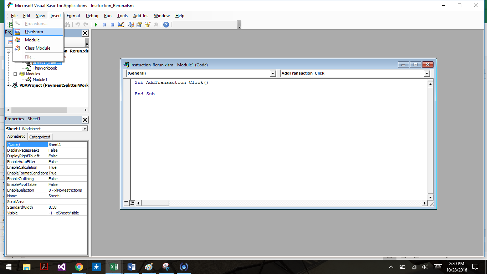Click the EnableAutoFilter False value
The height and width of the screenshot is (274, 487).
point(67,162)
